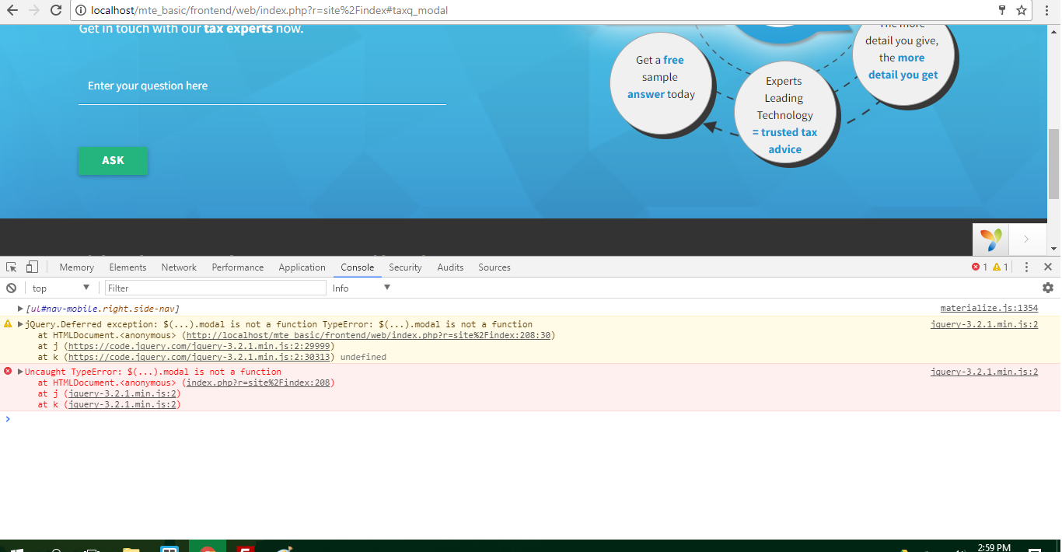Viewport: 1062px width, 552px height.
Task: Click the browser back arrow
Action: [x=14, y=11]
